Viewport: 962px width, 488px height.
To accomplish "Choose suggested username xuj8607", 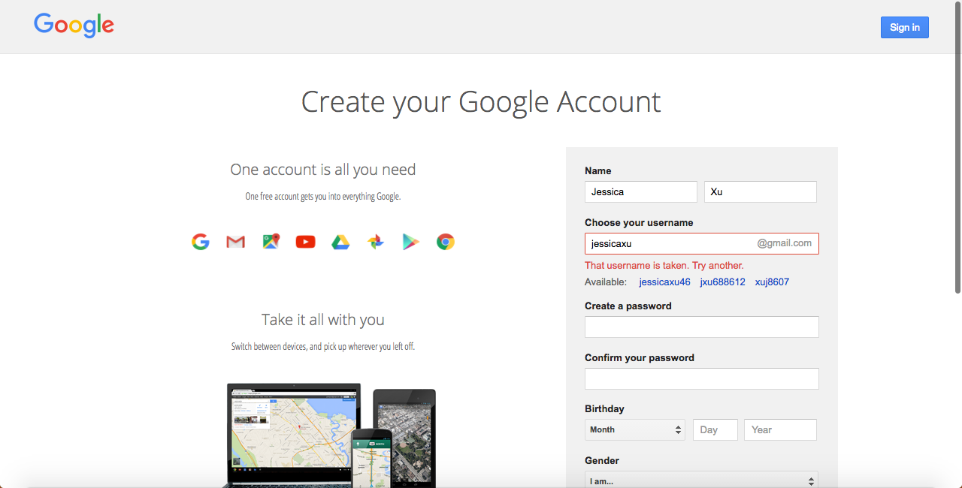I will (x=772, y=282).
